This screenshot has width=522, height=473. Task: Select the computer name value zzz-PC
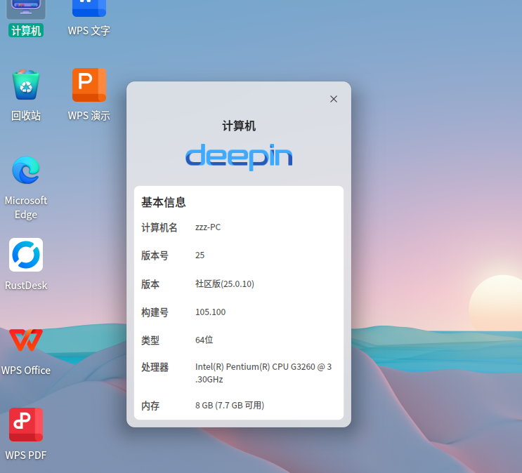[x=208, y=227]
